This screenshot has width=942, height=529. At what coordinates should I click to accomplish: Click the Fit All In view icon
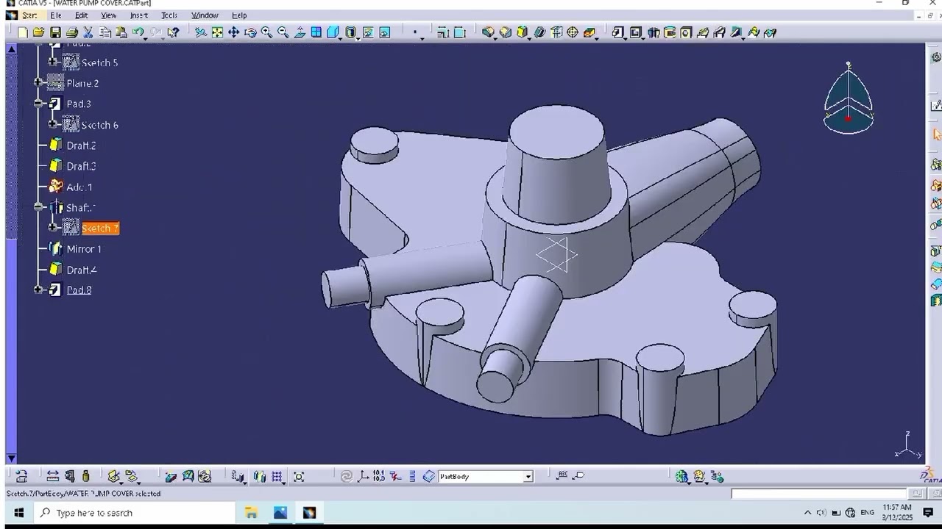click(217, 32)
